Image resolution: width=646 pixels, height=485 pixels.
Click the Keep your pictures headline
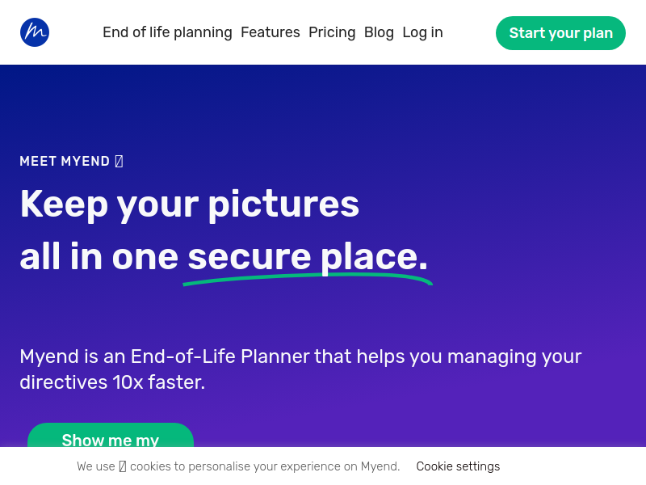click(190, 205)
